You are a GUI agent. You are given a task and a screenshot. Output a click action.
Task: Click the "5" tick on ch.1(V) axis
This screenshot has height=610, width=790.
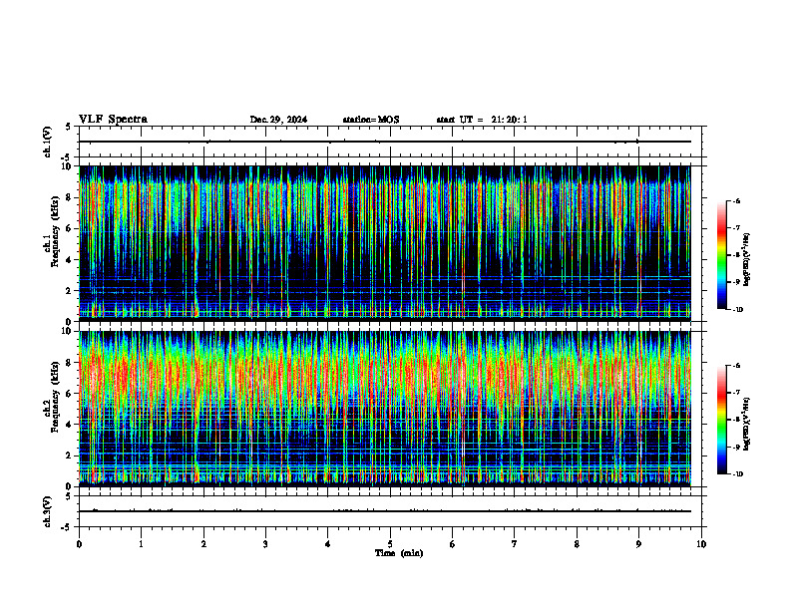click(69, 127)
